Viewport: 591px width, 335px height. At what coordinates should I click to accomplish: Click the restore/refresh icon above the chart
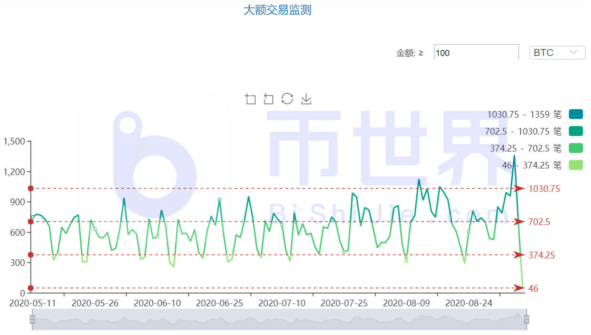[287, 99]
